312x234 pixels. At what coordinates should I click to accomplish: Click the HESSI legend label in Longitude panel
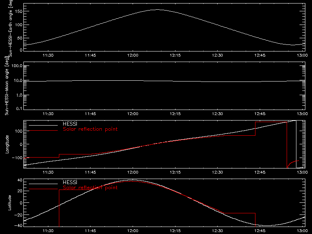70,124
